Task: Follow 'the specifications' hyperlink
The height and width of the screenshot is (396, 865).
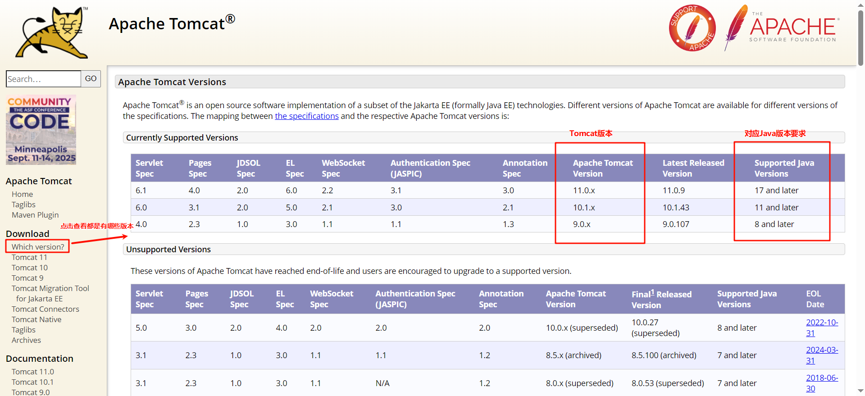Action: [x=307, y=116]
